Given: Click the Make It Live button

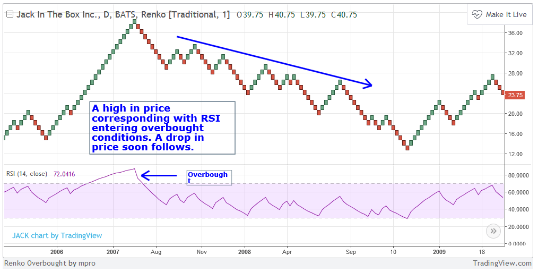Looking at the screenshot, I should tap(500, 14).
